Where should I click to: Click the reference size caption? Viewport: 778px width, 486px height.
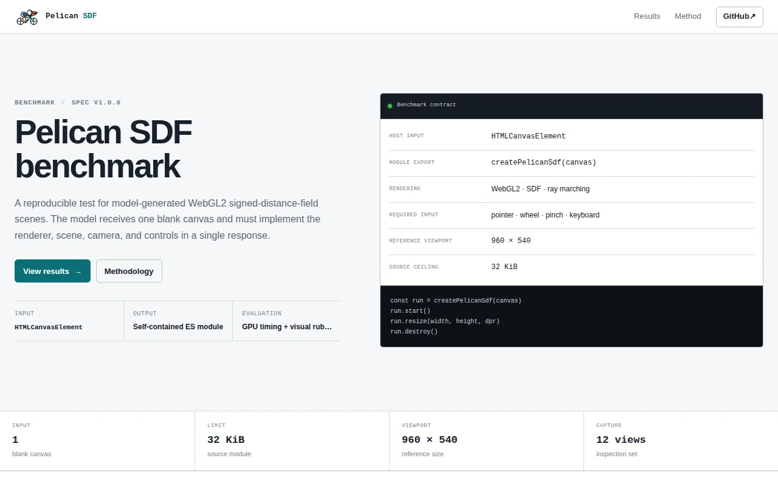click(x=423, y=454)
